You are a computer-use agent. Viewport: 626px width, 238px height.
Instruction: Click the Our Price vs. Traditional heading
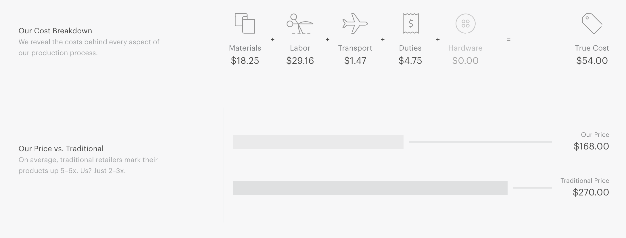61,149
